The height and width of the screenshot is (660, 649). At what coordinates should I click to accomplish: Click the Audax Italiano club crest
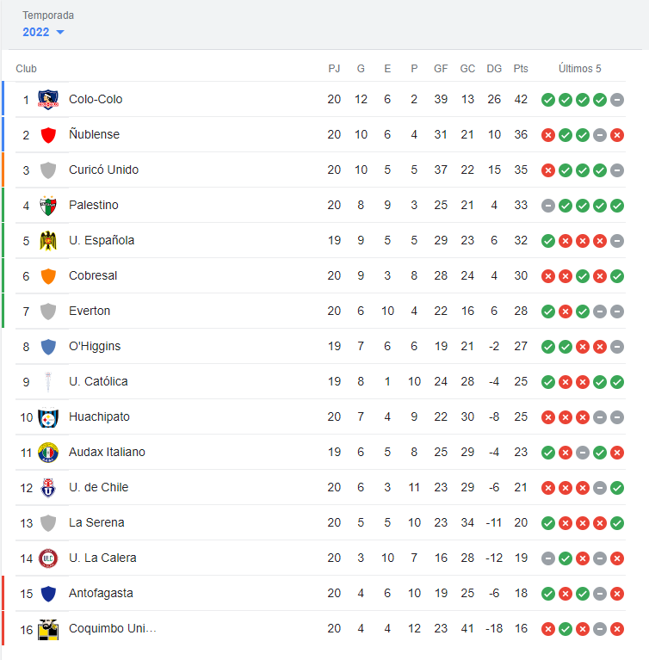pyautogui.click(x=48, y=453)
